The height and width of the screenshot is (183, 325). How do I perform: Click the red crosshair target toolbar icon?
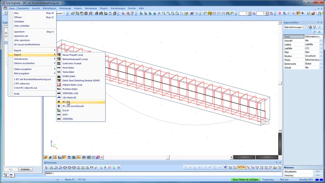click(x=303, y=13)
